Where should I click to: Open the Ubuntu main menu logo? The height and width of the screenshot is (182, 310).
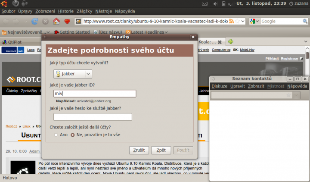4,3
